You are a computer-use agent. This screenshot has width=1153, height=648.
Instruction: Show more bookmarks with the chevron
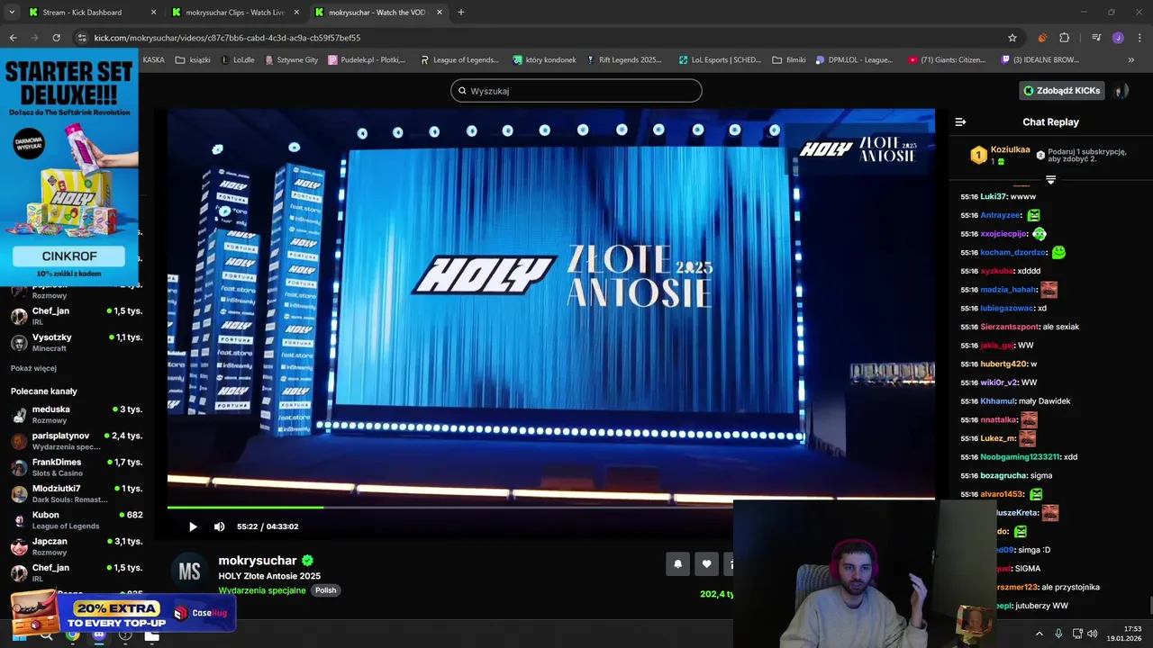click(x=1131, y=60)
